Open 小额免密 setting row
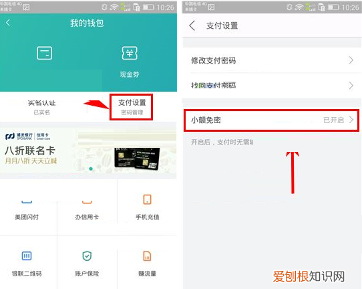Image resolution: width=362 pixels, height=289 pixels. pos(271,120)
